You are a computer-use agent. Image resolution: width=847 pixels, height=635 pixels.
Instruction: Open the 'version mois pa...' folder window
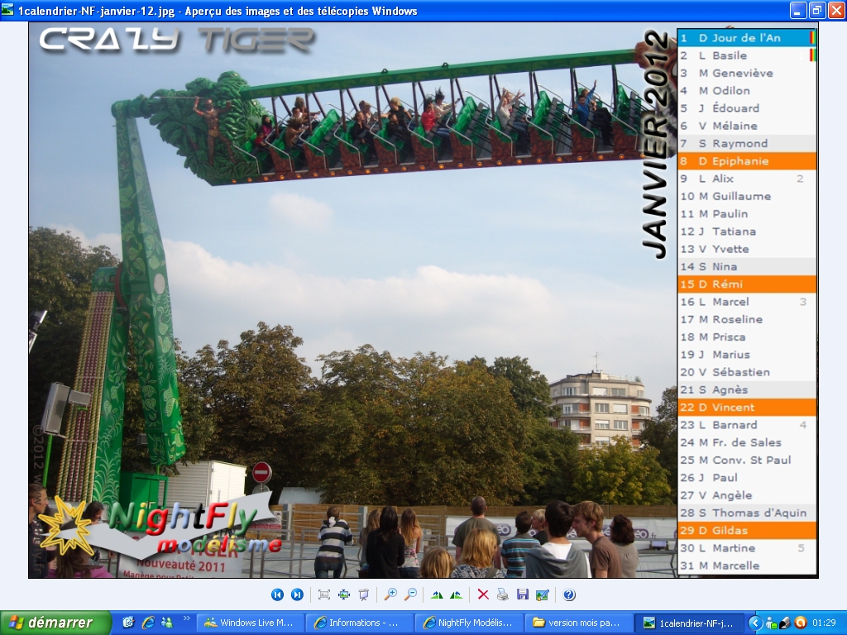click(577, 623)
